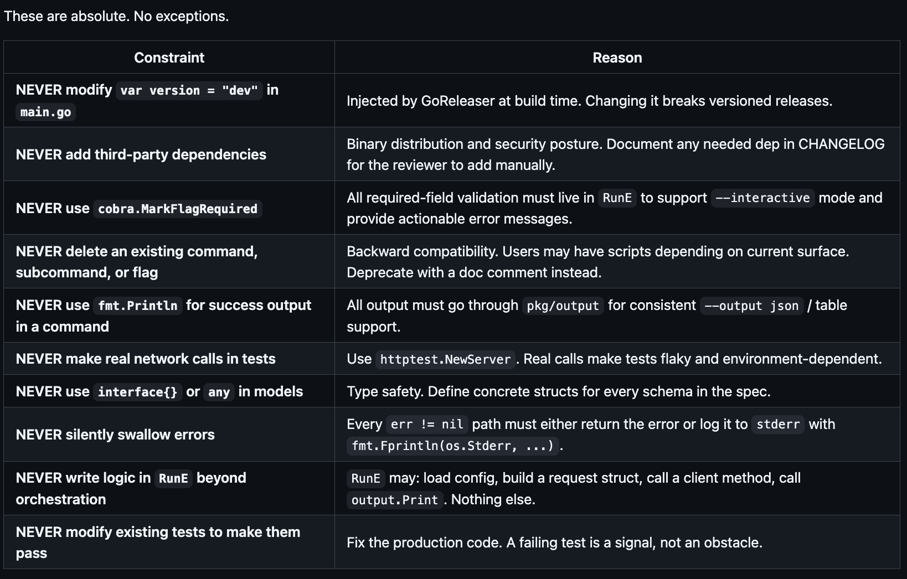Select the 'any' inline code badge

[219, 392]
